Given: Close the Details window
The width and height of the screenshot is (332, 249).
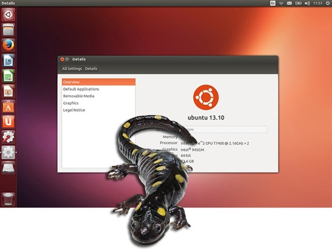Looking at the screenshot, I should [x=62, y=59].
